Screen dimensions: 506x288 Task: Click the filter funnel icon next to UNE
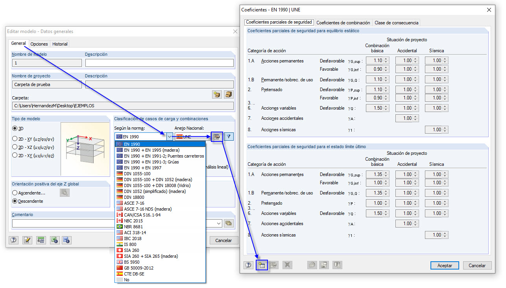pos(229,136)
